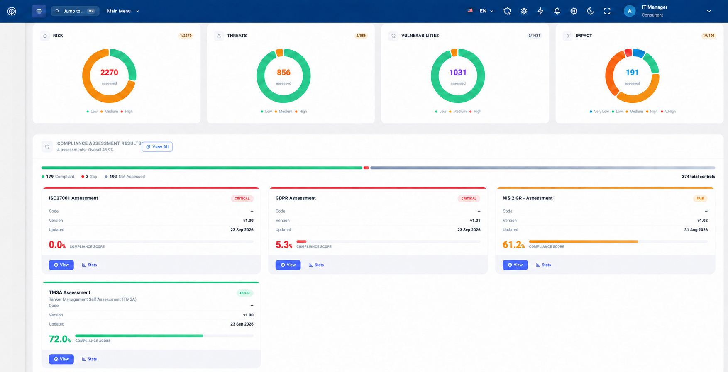Click the 61.2% compliance score value
This screenshot has height=372, width=728.
coord(513,245)
